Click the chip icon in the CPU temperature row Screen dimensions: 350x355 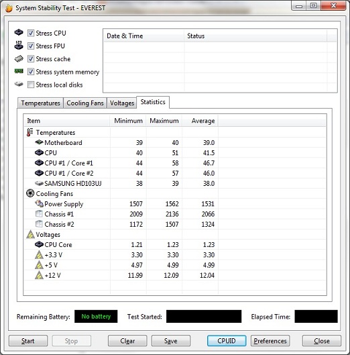39,152
